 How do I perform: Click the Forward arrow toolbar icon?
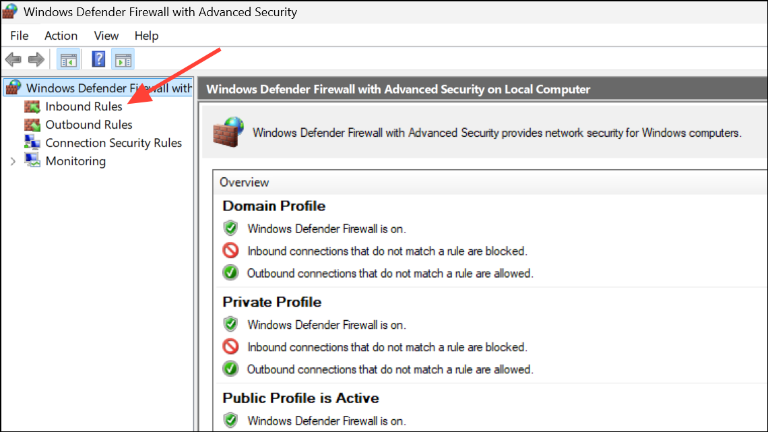point(36,60)
